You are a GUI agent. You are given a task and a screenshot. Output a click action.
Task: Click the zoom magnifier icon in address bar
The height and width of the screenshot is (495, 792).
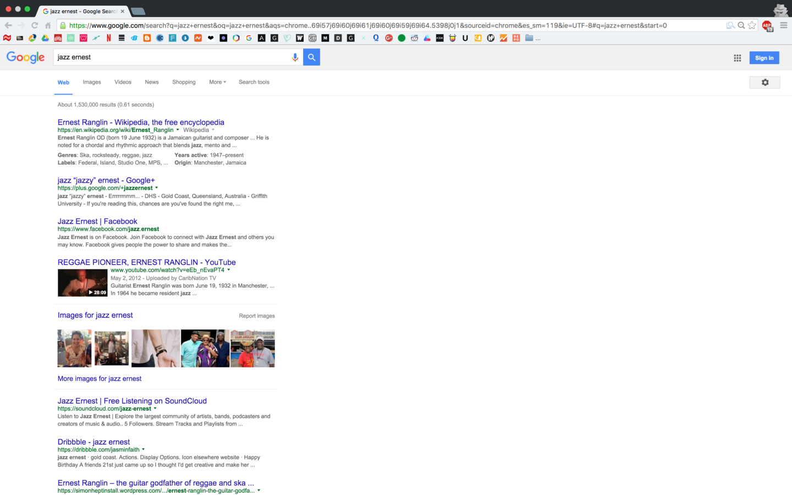(741, 25)
